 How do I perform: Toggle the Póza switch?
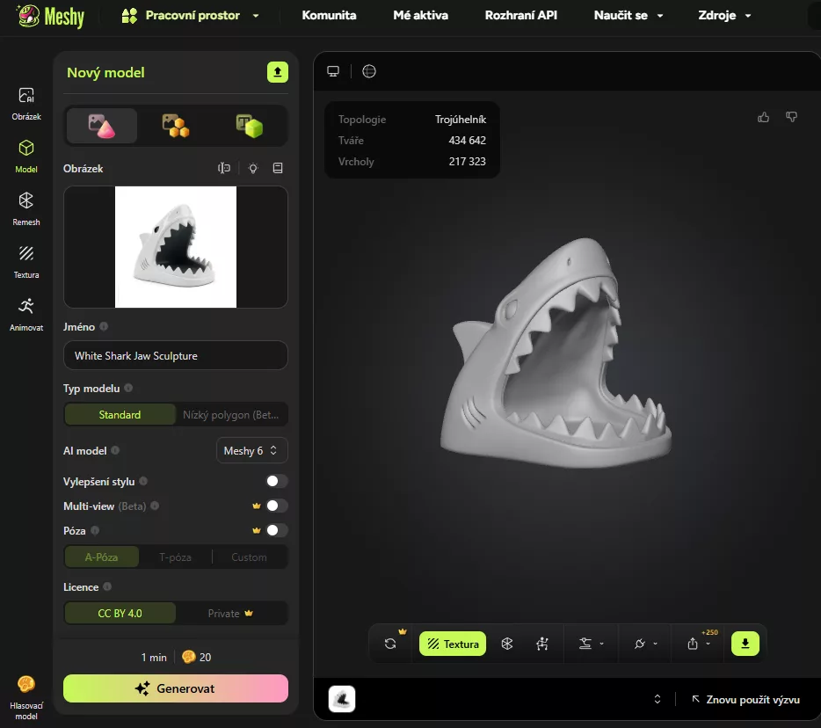276,530
